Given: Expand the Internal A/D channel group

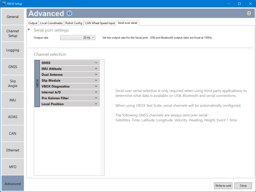Looking at the screenshot, I should pyautogui.click(x=70, y=92).
